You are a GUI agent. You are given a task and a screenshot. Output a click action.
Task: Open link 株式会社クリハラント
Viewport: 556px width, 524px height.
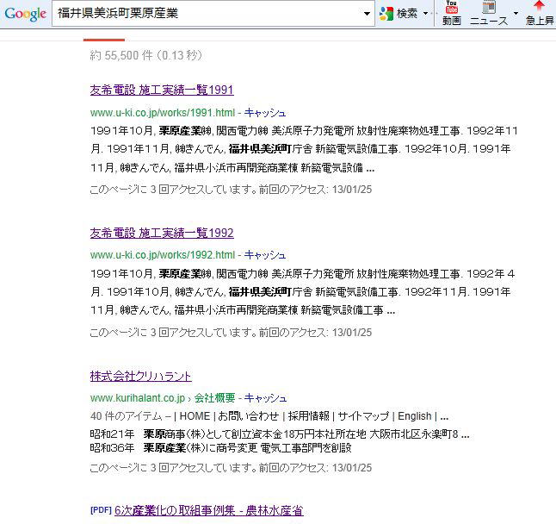pos(141,377)
